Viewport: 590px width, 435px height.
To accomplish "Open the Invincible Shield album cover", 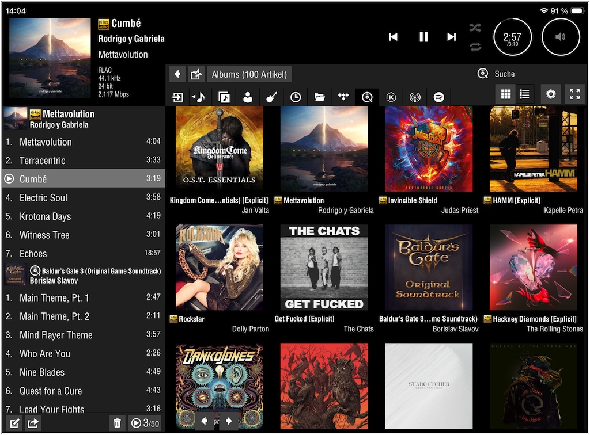I will [429, 149].
